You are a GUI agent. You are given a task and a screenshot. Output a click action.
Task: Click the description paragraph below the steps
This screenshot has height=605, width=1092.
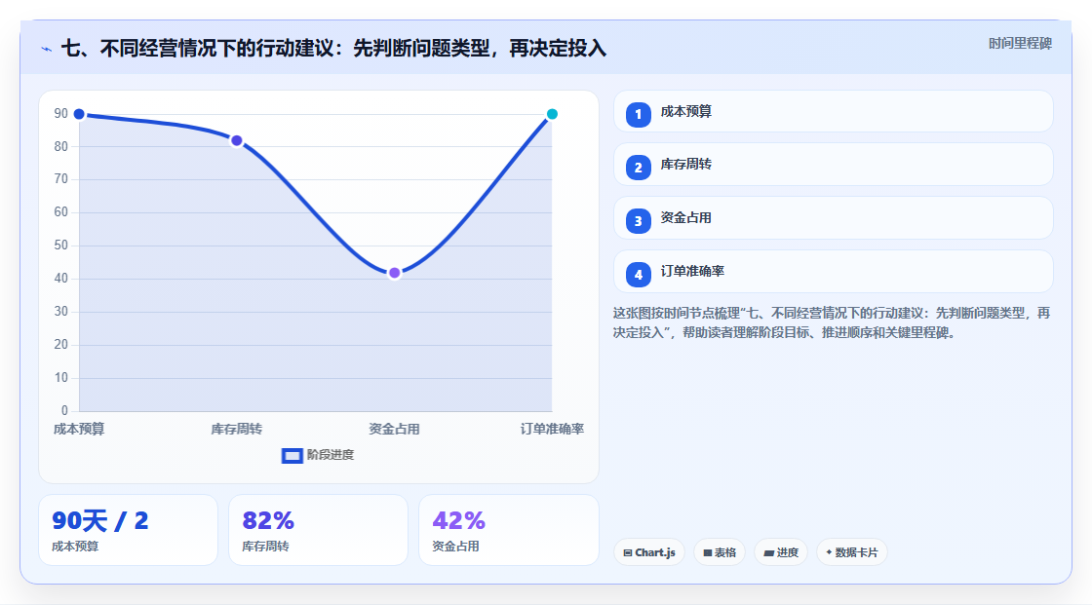tap(832, 323)
